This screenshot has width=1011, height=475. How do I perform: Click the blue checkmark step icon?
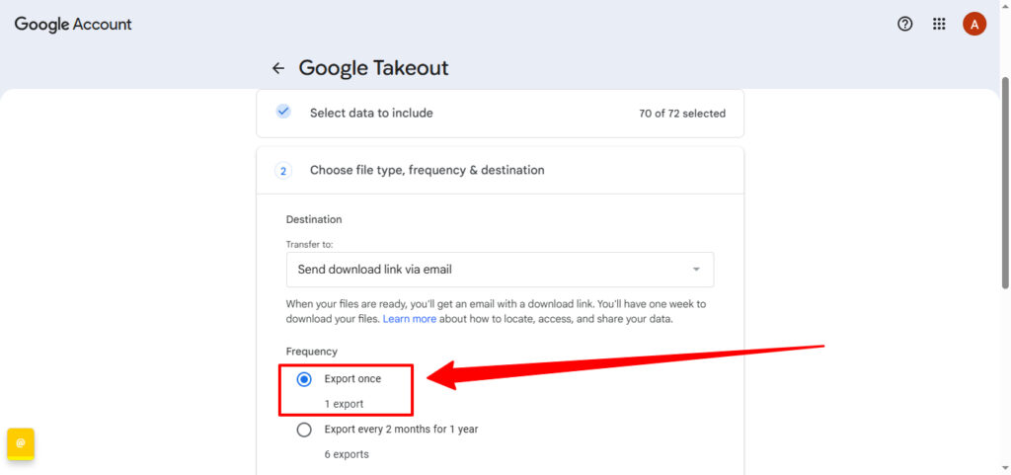[283, 112]
